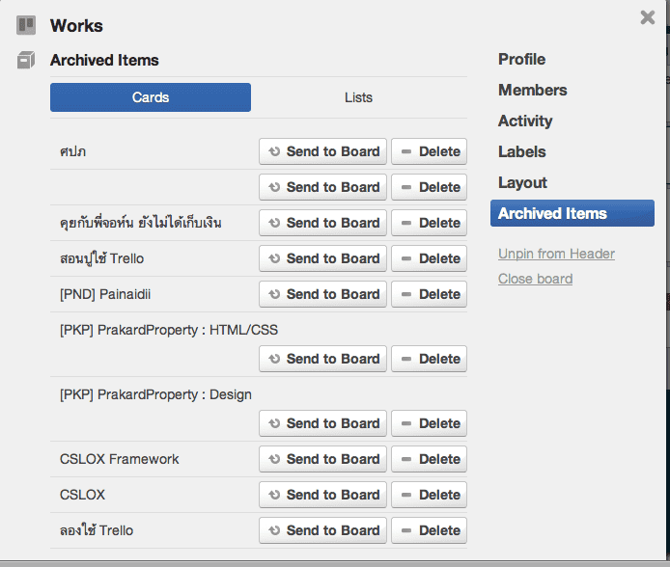Click the ลองใช้ Trello card title
Viewport: 670px width, 567px height.
click(97, 530)
